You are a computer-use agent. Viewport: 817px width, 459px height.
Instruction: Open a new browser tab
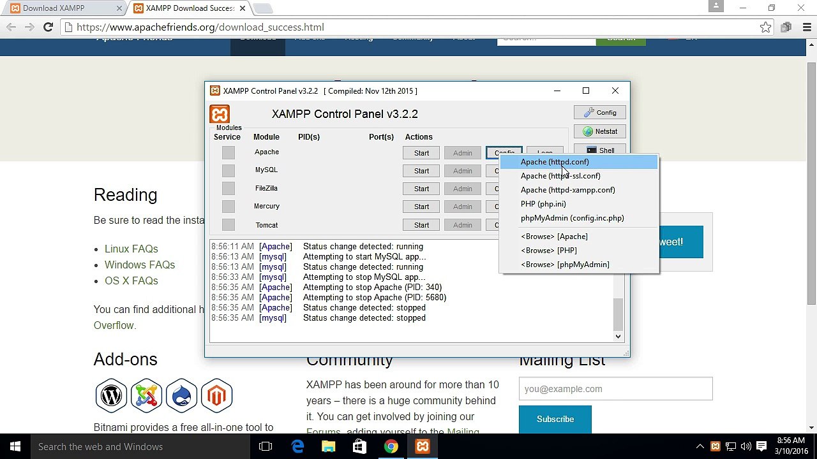(262, 8)
